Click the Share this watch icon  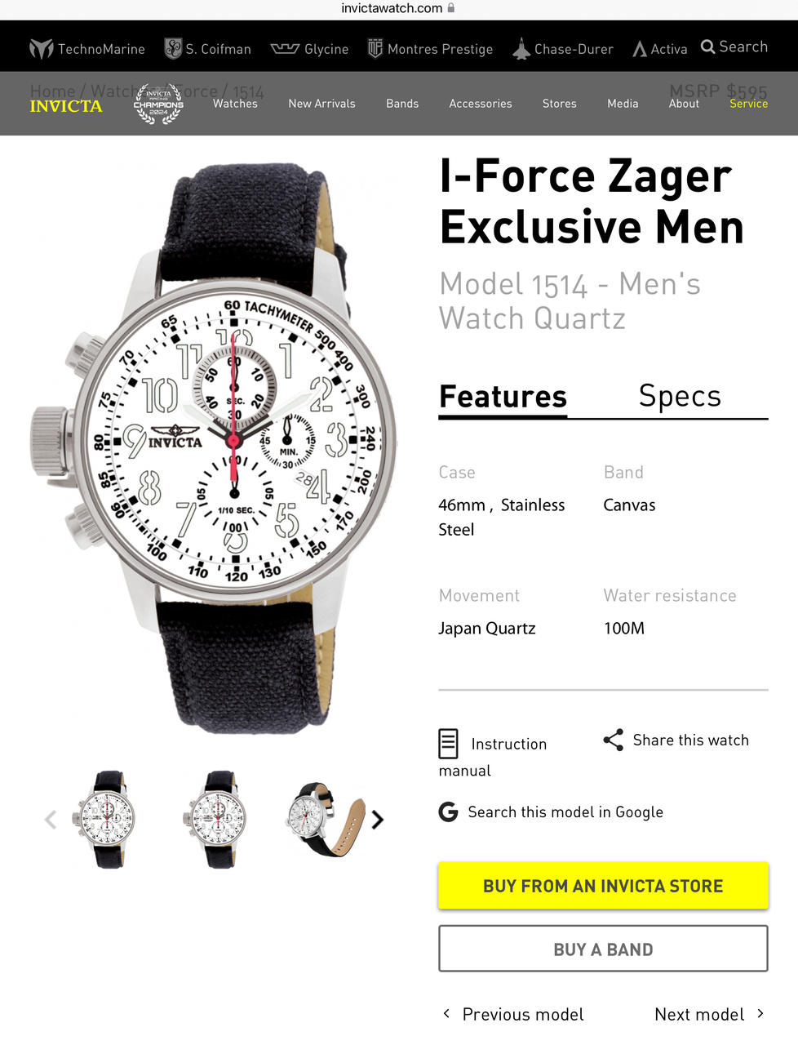[614, 740]
